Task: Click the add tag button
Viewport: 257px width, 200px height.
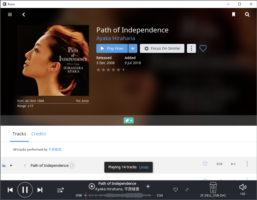Action: click(129, 120)
